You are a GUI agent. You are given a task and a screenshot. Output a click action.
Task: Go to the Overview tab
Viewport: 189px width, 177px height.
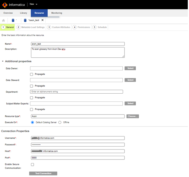[x=8, y=13]
